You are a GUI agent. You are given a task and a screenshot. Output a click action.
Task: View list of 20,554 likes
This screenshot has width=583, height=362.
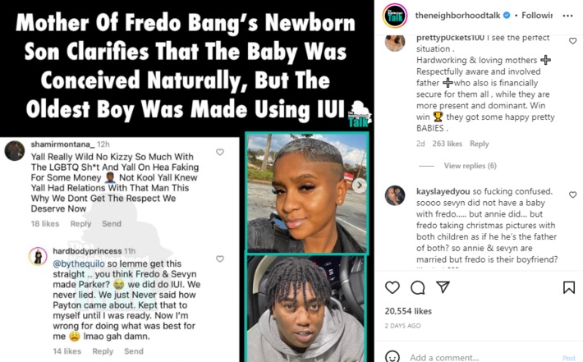pos(408,311)
